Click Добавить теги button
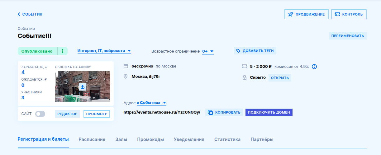Image resolution: width=381 pixels, height=155 pixels. pyautogui.click(x=255, y=51)
